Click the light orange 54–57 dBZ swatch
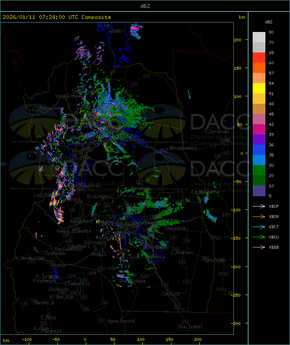This screenshot has height=345, width=290. [x=259, y=78]
